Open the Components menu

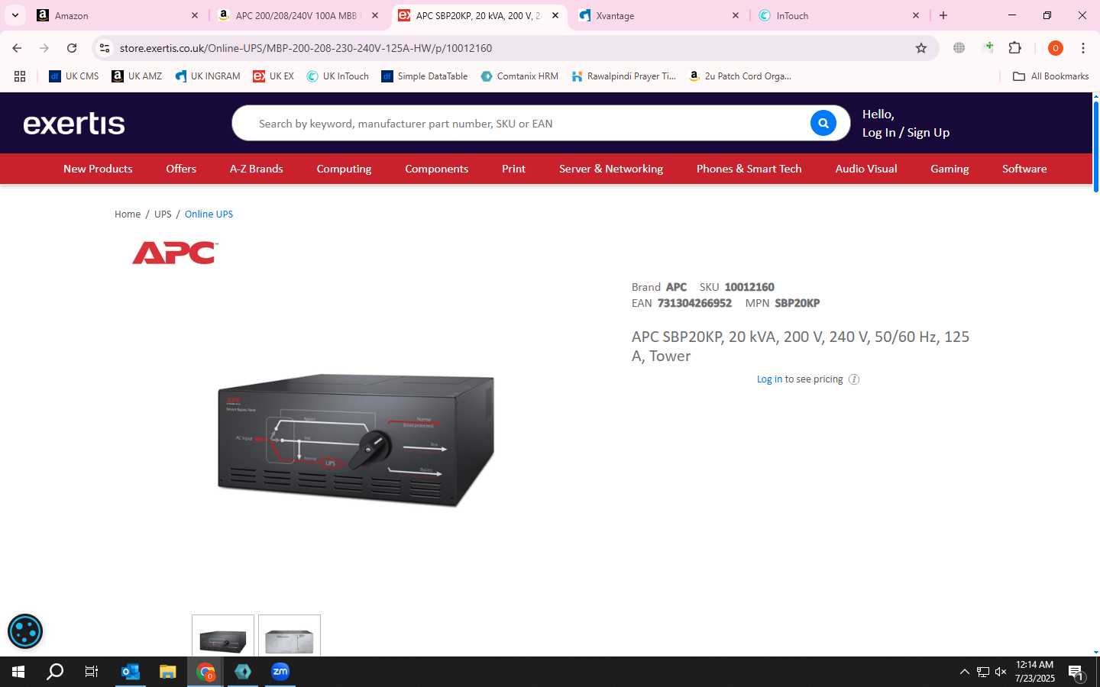436,169
